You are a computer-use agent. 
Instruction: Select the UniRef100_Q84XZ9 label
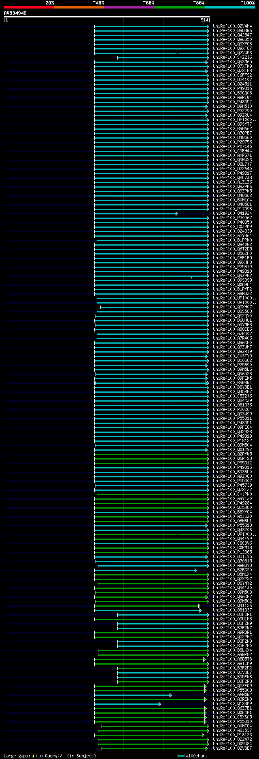pyautogui.click(x=232, y=401)
